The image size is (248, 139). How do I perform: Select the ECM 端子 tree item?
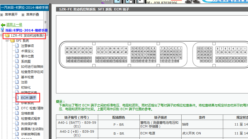(29, 98)
